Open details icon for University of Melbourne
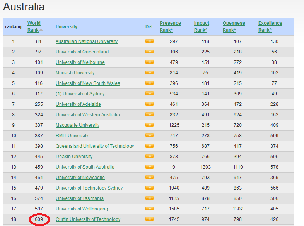 click(x=149, y=62)
